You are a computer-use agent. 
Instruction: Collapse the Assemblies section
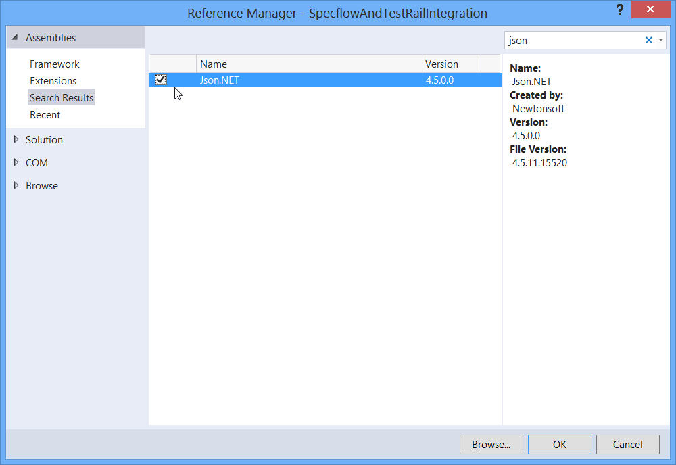click(15, 38)
